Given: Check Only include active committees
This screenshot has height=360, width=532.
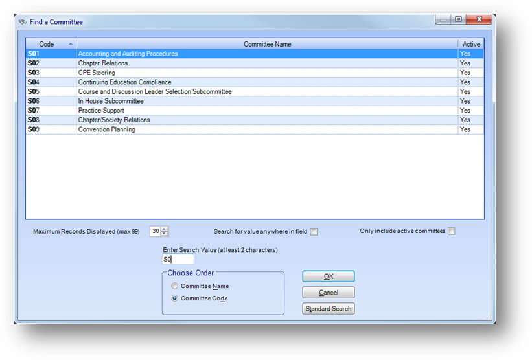Looking at the screenshot, I should tap(451, 231).
